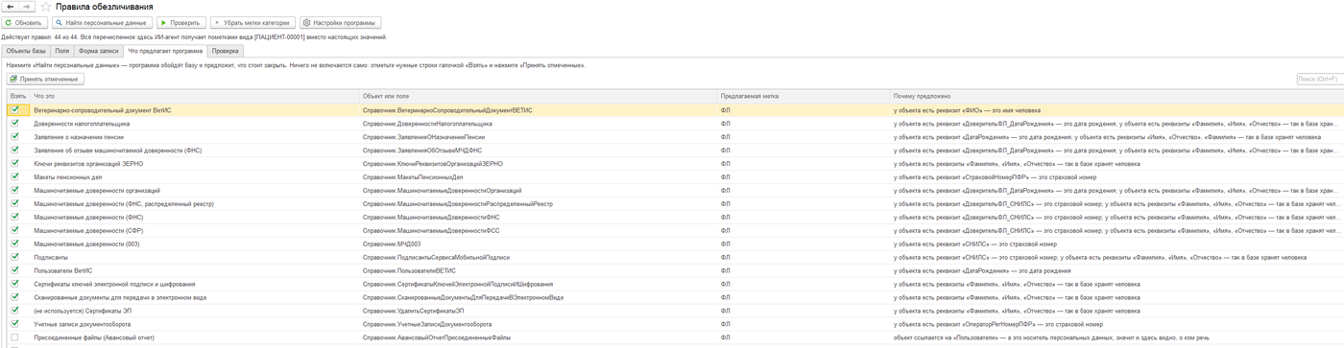Go back with the left arrow icon
The image size is (1344, 348).
[10, 7]
